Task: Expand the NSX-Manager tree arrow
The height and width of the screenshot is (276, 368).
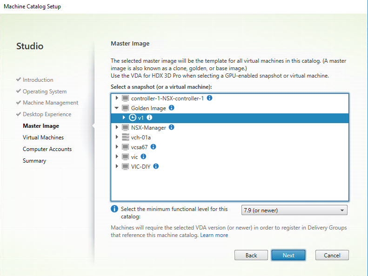Action: (116, 128)
